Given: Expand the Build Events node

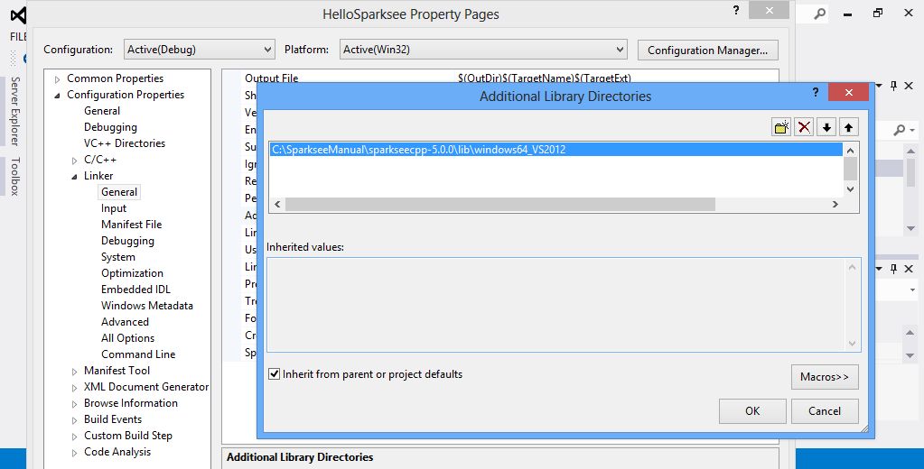Looking at the screenshot, I should [x=74, y=420].
